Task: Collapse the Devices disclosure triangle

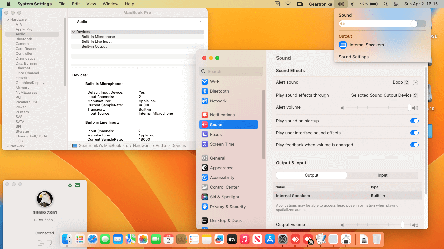Action: [x=73, y=32]
